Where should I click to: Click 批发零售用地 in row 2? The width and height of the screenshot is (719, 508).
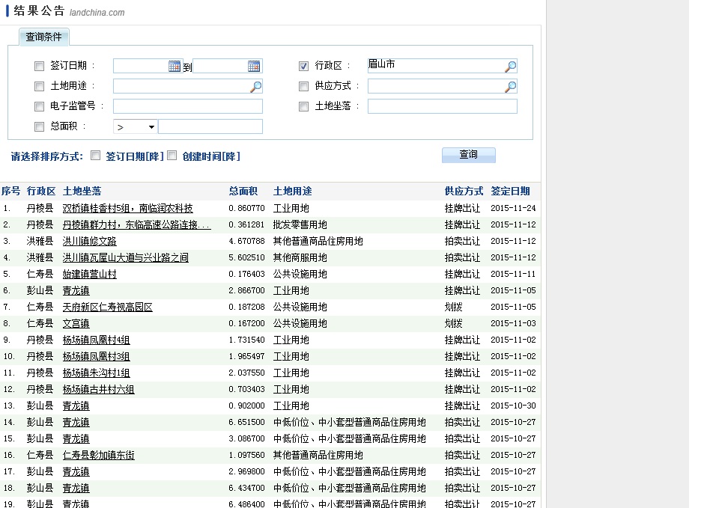tap(300, 225)
